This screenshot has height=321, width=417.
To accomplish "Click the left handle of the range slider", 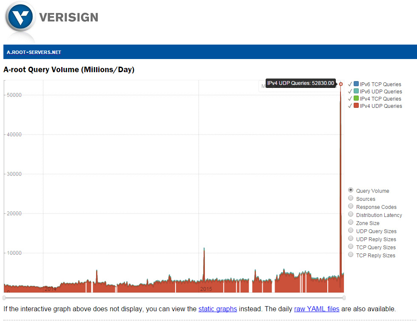I will [4, 297].
